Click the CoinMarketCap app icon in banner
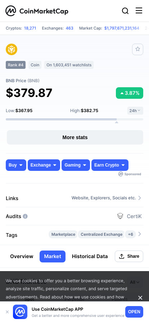The width and height of the screenshot is (149, 323). [x=20, y=312]
